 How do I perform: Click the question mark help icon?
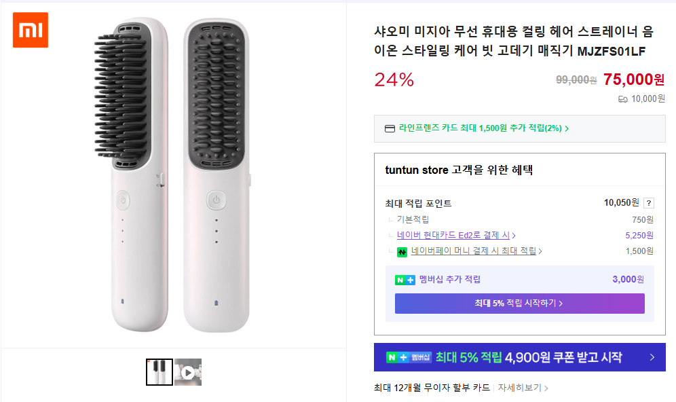[x=649, y=203]
